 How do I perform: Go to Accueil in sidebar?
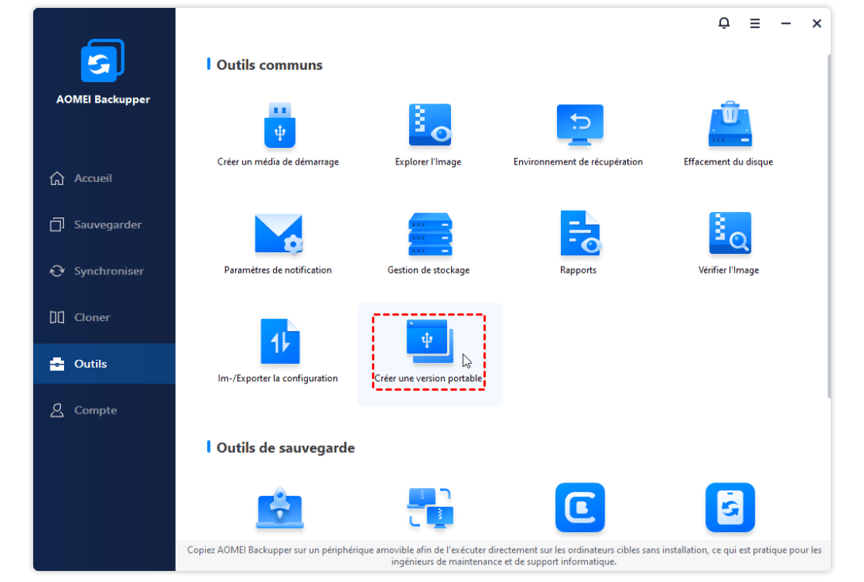pos(104,179)
